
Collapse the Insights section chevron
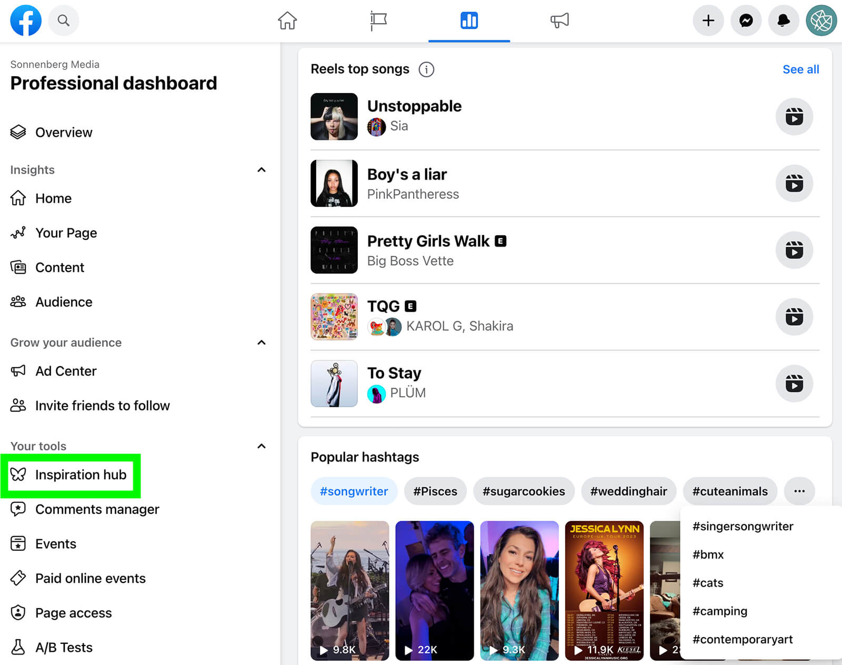(x=262, y=169)
